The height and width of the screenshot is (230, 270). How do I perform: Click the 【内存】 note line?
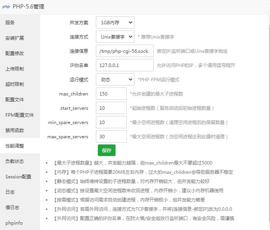(x=143, y=172)
